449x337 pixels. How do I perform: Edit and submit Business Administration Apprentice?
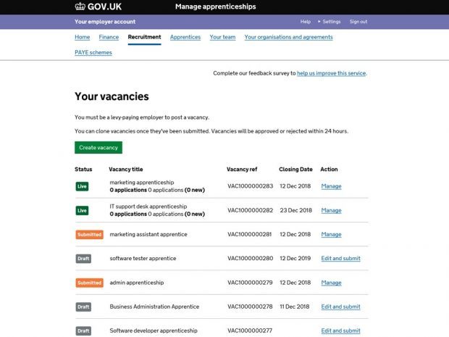click(x=341, y=307)
